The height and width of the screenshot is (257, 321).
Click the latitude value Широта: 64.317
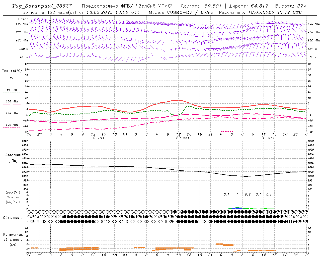(x=248, y=6)
